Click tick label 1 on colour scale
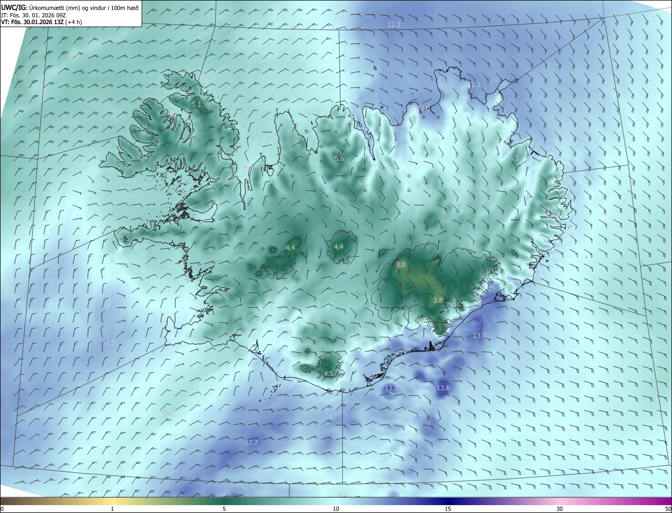The width and height of the screenshot is (672, 513). point(112,509)
